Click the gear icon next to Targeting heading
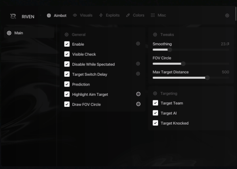The height and width of the screenshot is (169, 237). pos(155,93)
